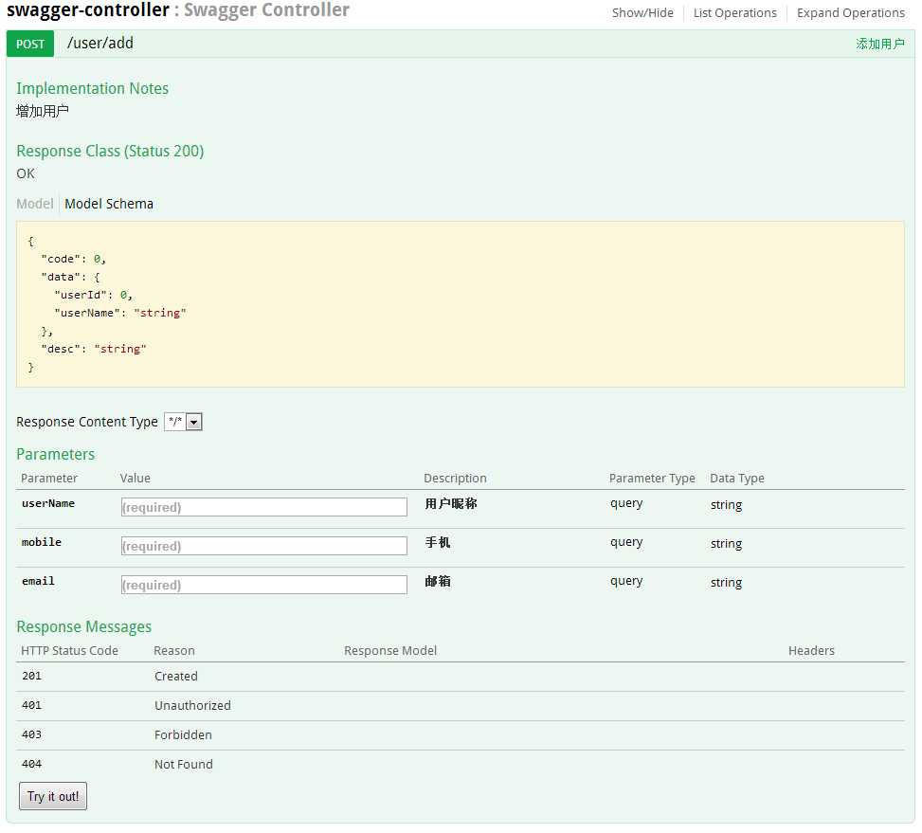The width and height of the screenshot is (922, 833).
Task: Click the 增加用户 notes text
Action: pos(43,111)
